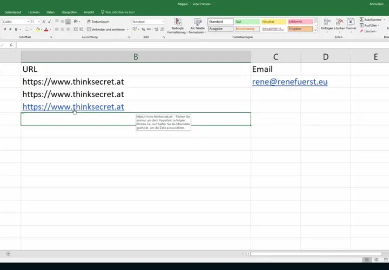Open the borders dropdown arrow
Viewport: 389px width, 270px height.
pyautogui.click(x=31, y=29)
